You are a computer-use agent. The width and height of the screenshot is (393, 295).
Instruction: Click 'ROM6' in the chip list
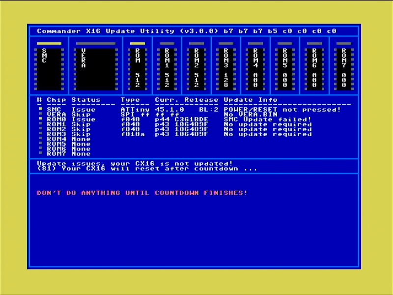(x=56, y=149)
